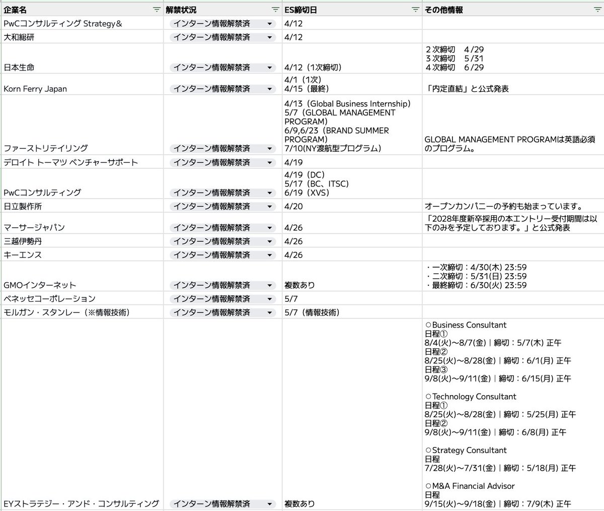The width and height of the screenshot is (604, 511).
Task: Select デロイト トーマツ deadline cell 4/19
Action: tap(352, 162)
